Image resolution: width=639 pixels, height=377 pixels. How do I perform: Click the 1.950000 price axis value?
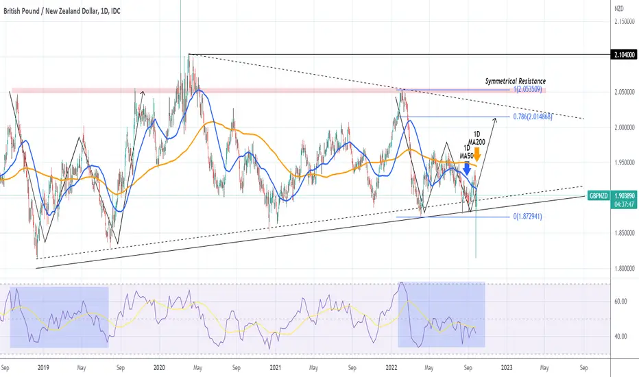click(x=625, y=162)
